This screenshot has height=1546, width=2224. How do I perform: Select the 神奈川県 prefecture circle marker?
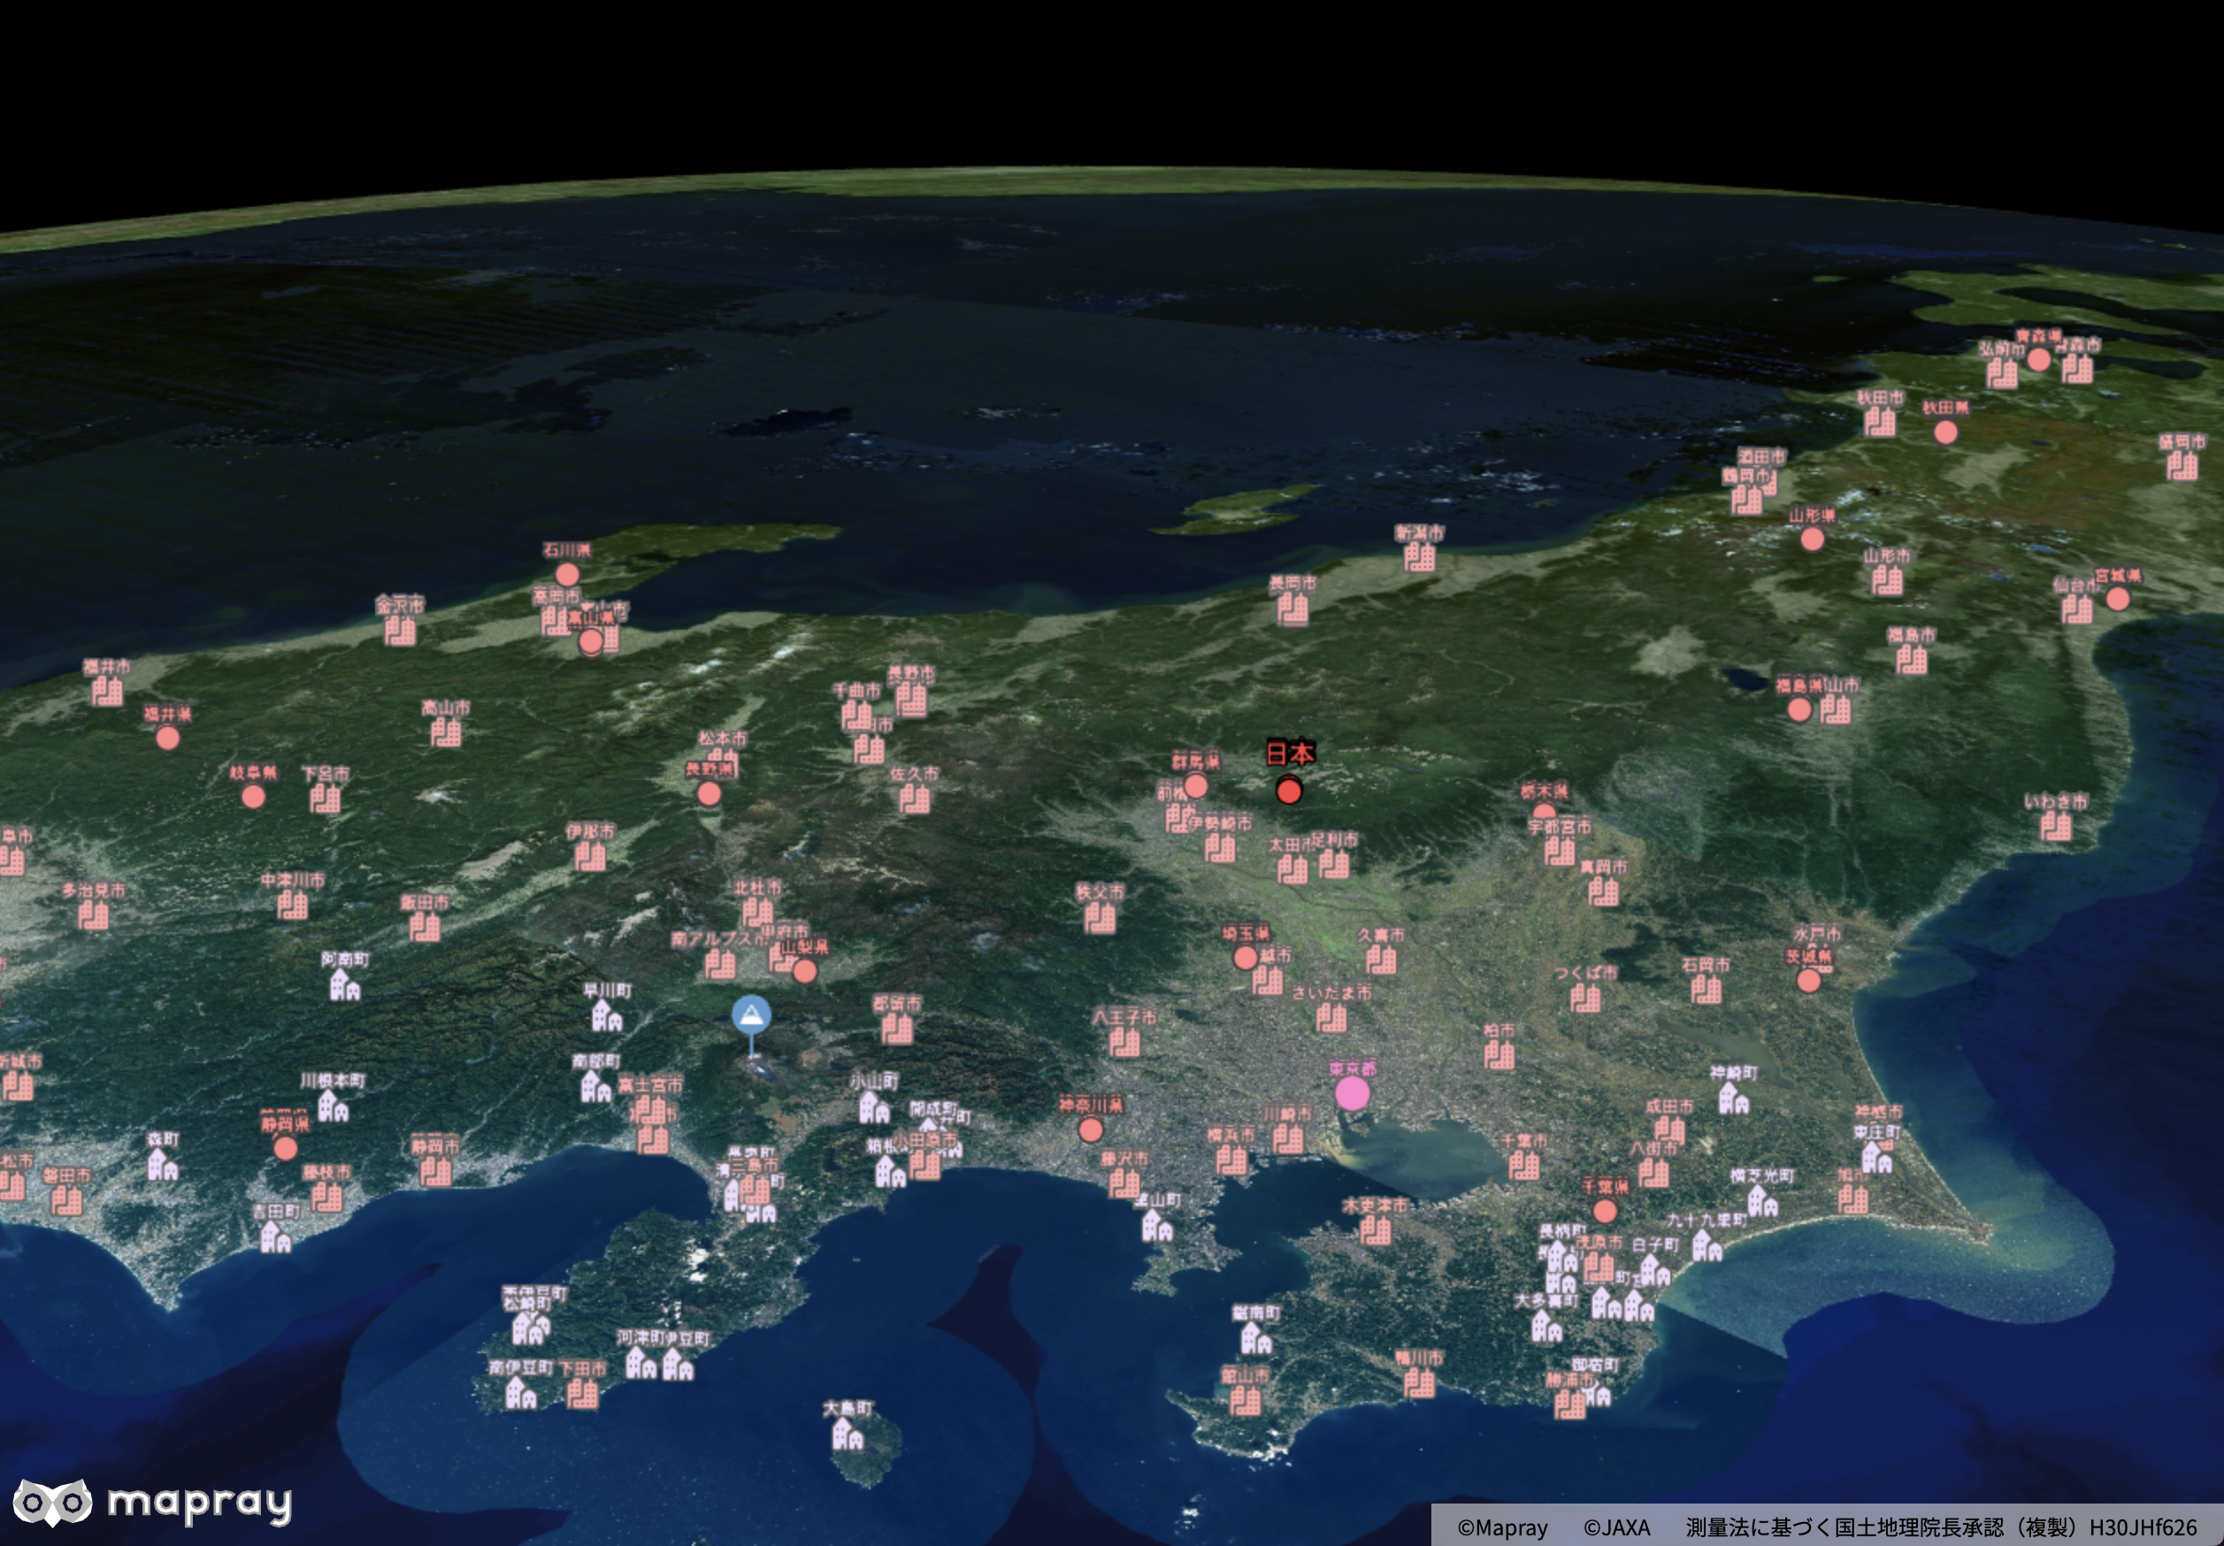coord(1091,1129)
